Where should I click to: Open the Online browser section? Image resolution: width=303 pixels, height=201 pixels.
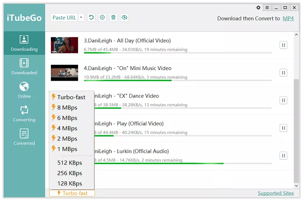pos(24,90)
